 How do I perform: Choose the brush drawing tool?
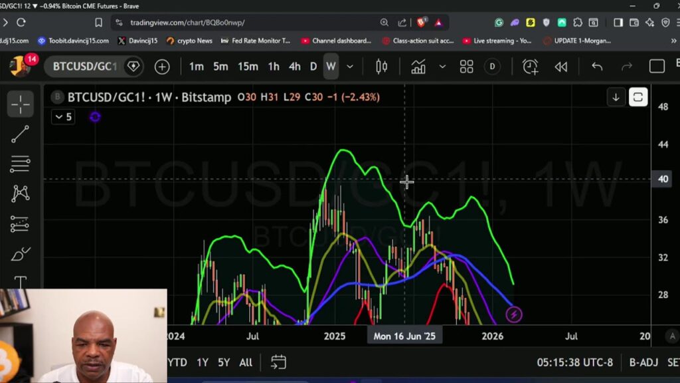(x=21, y=255)
